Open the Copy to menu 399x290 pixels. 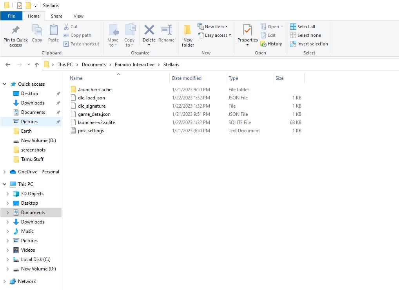coord(129,36)
